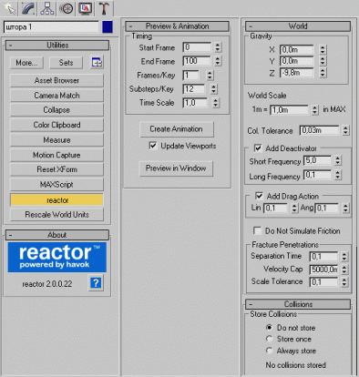Collapse the Preview & Animation rollout
Viewport: 359px width, 377px height.
[177, 26]
